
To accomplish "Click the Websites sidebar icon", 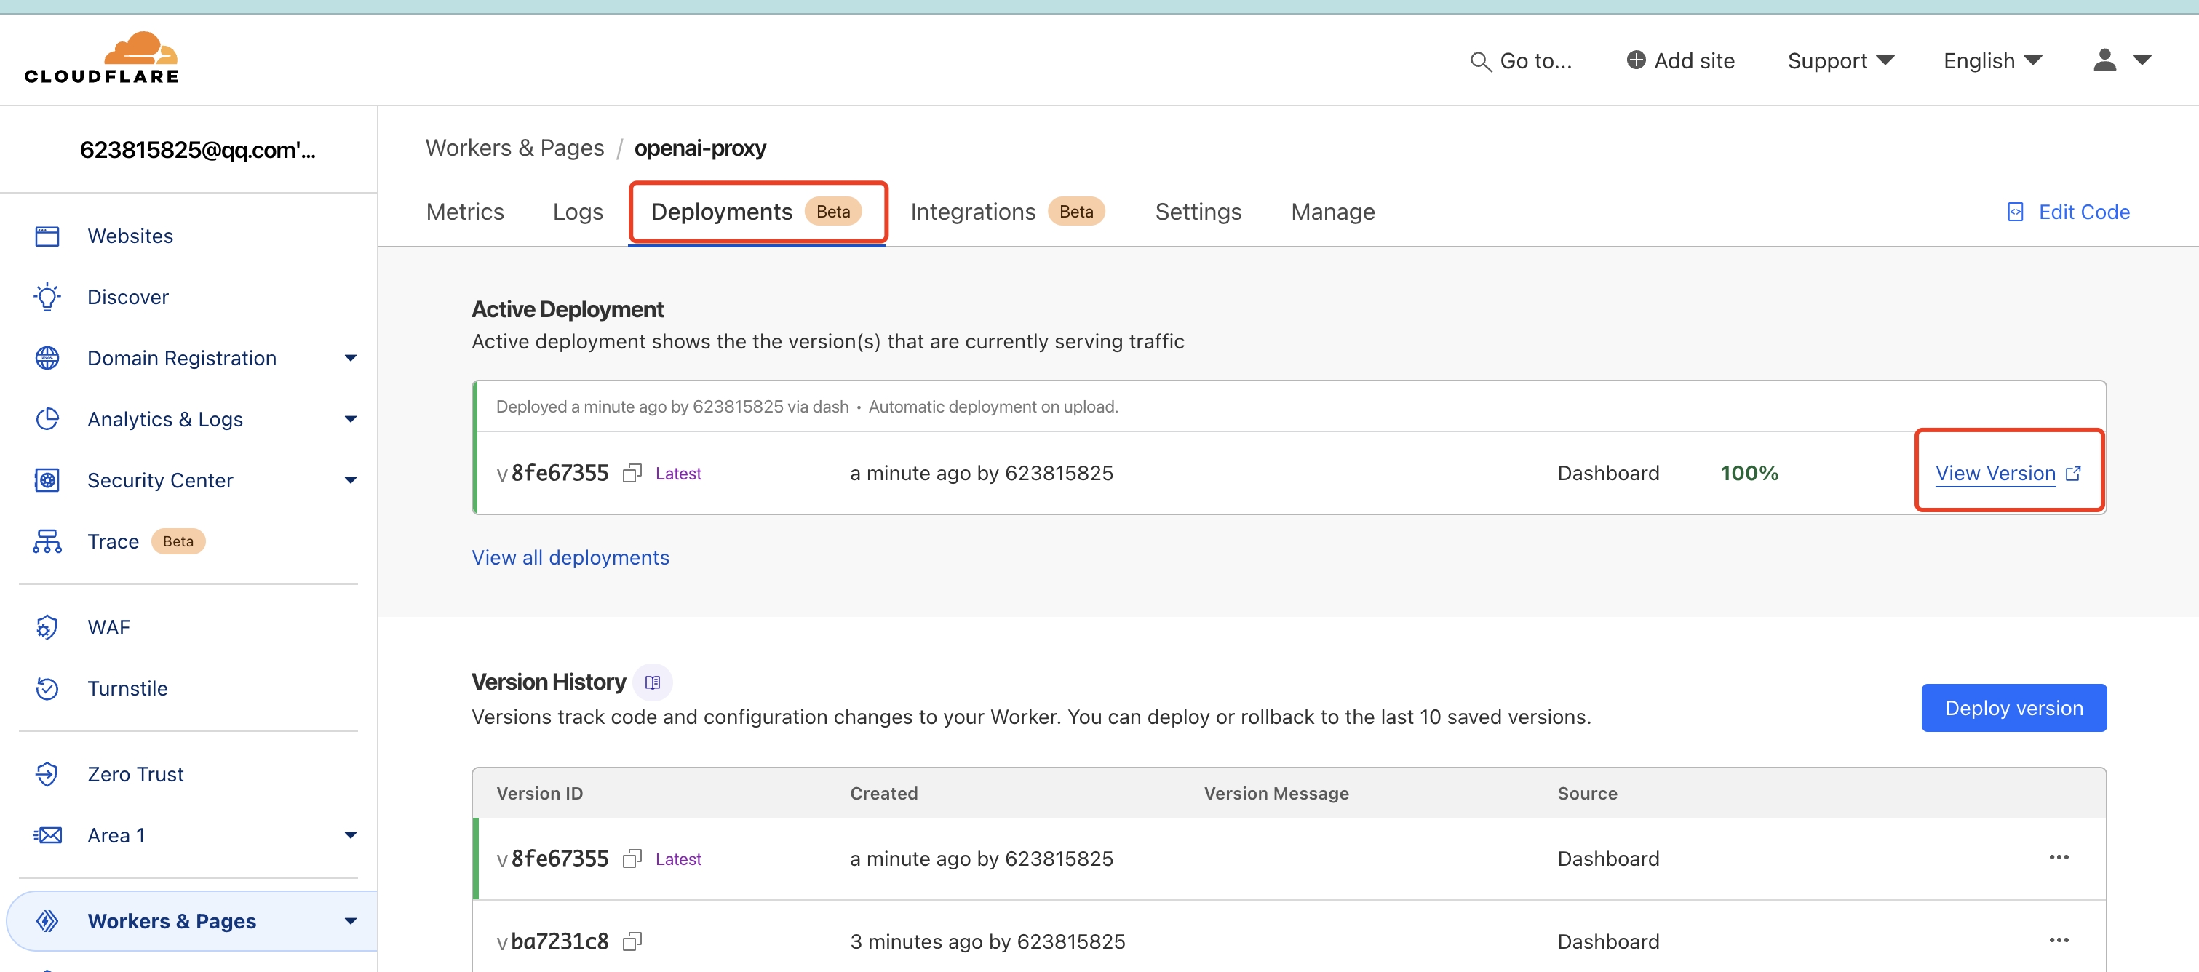I will (47, 236).
